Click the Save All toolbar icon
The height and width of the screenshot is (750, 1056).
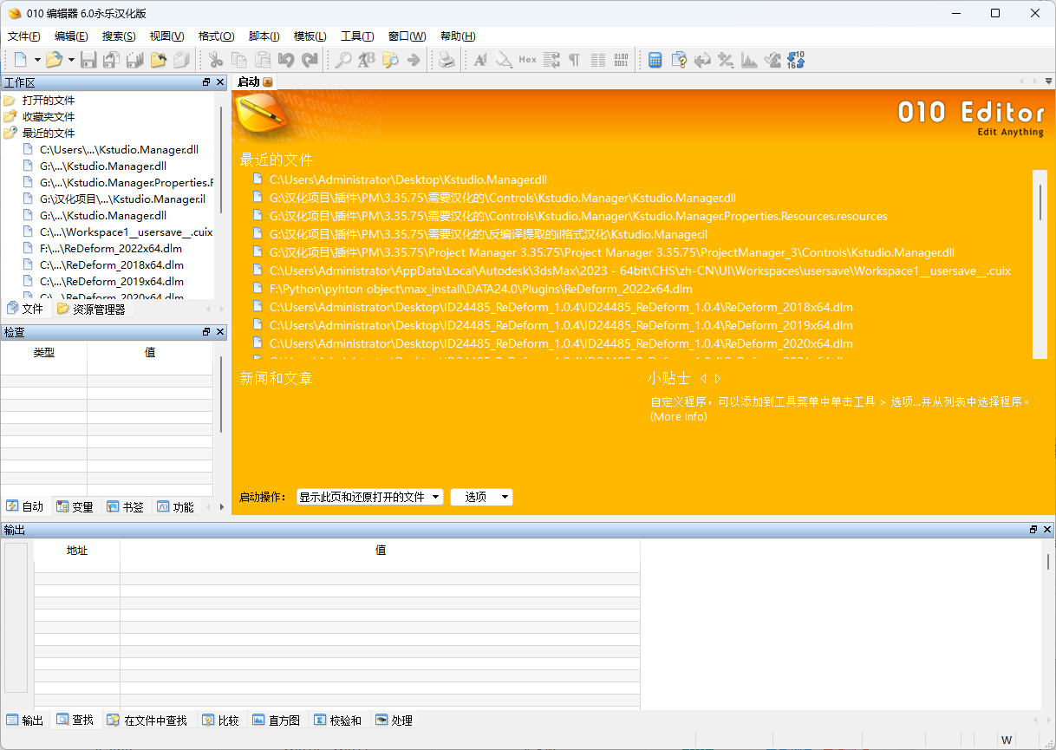click(134, 60)
